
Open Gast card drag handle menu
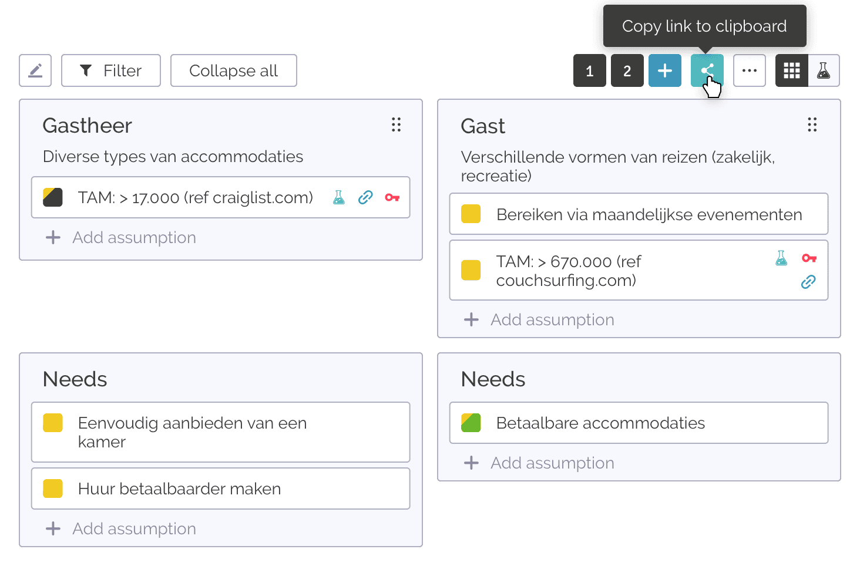click(812, 124)
